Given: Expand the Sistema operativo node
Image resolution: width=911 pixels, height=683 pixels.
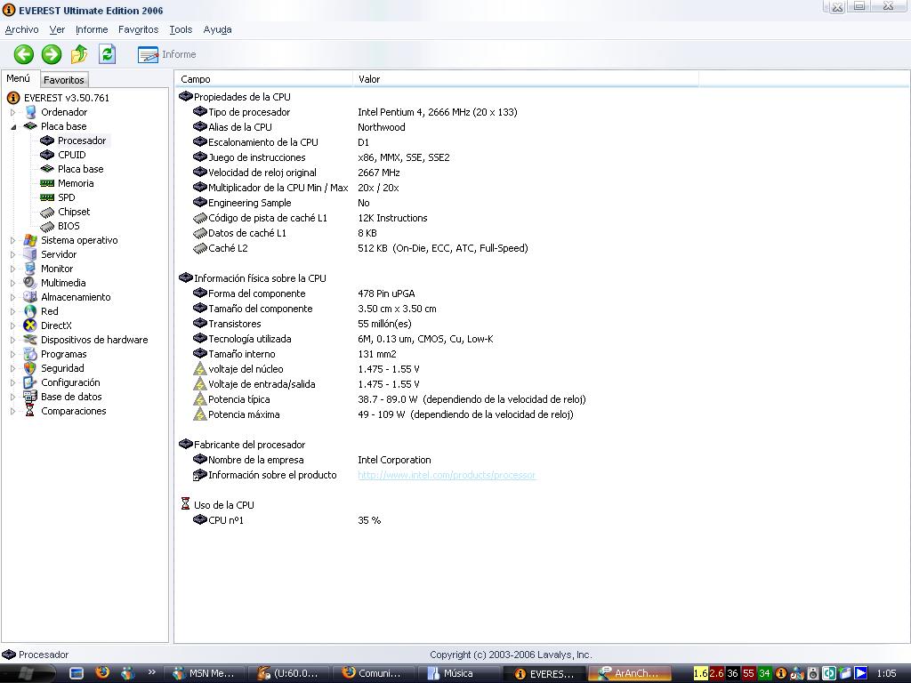Looking at the screenshot, I should [x=12, y=240].
